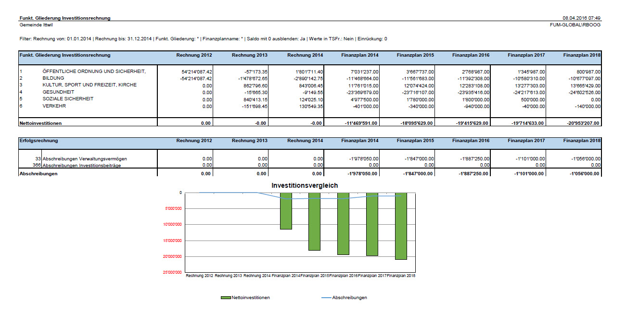This screenshot has height=314, width=626.
Task: Select the GESUNDHEIT row label
Action: 58,92
